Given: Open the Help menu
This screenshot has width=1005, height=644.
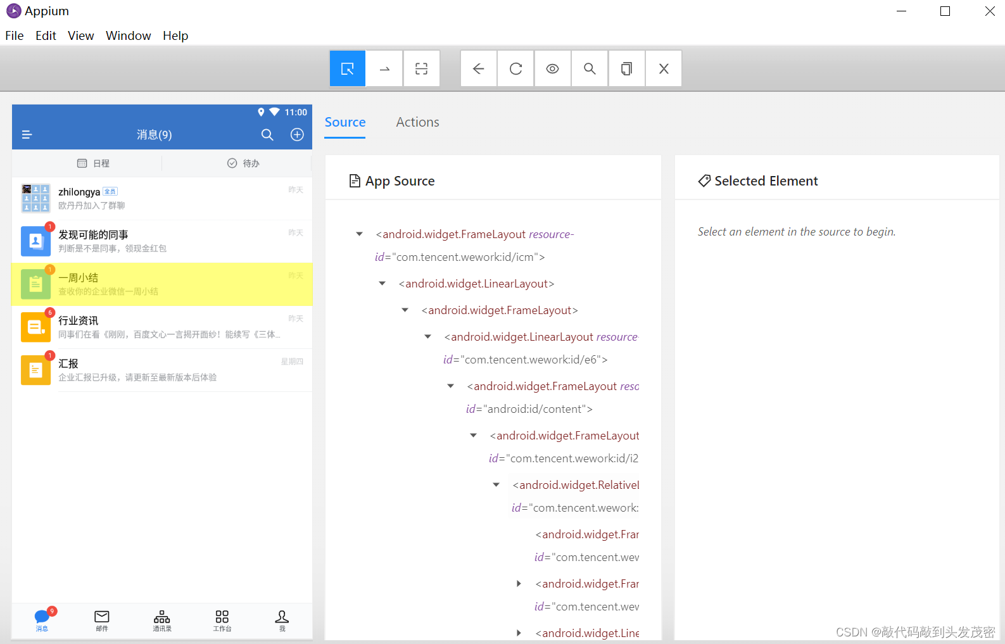Looking at the screenshot, I should [x=175, y=35].
